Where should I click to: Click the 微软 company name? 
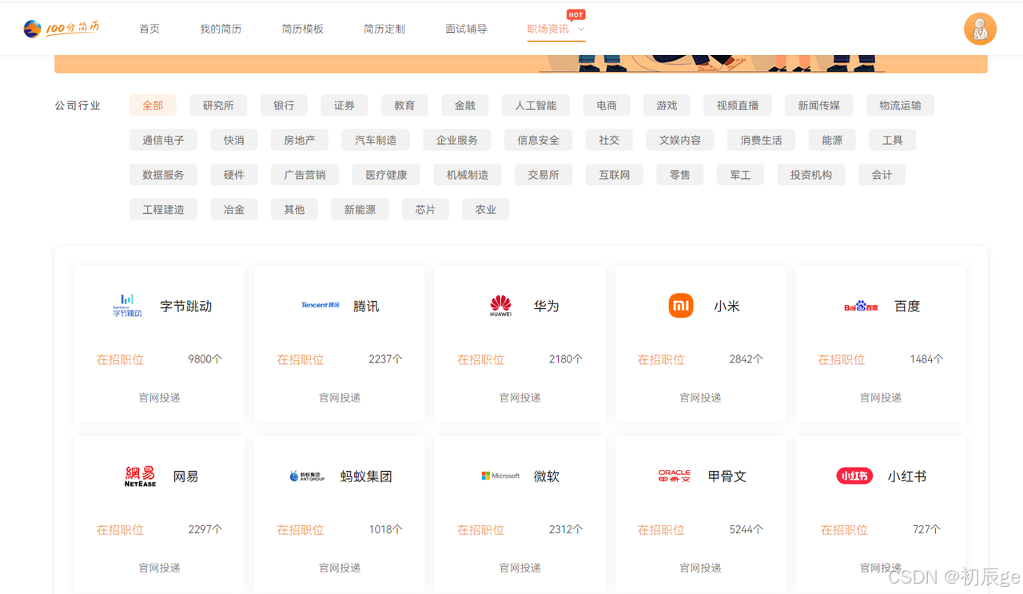tap(547, 477)
